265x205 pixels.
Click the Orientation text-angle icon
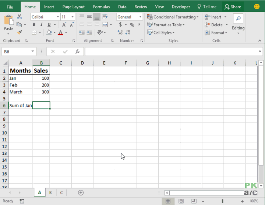coord(100,32)
